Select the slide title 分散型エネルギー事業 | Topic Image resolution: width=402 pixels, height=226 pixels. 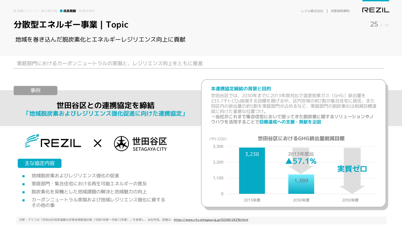click(x=71, y=24)
